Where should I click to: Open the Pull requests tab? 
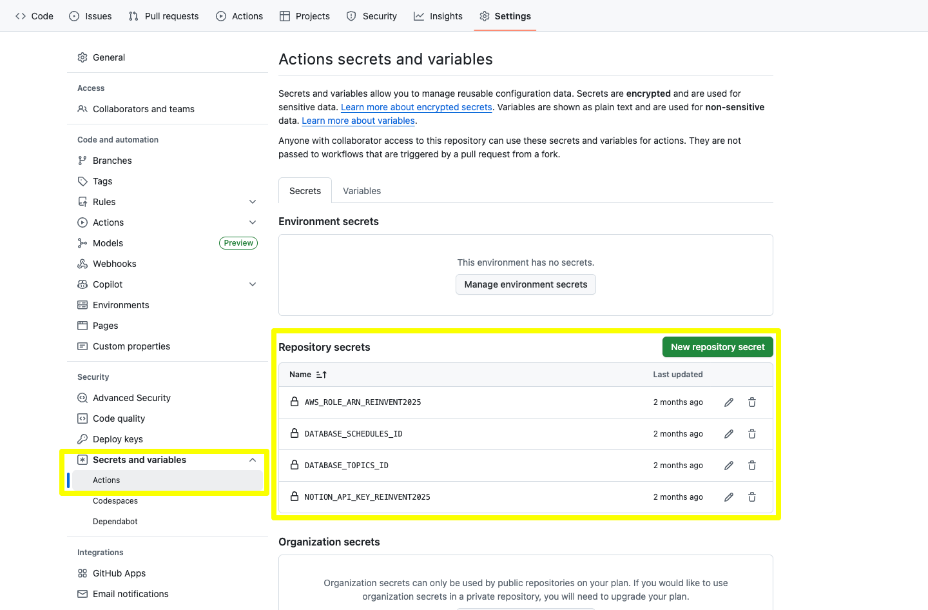tap(164, 16)
